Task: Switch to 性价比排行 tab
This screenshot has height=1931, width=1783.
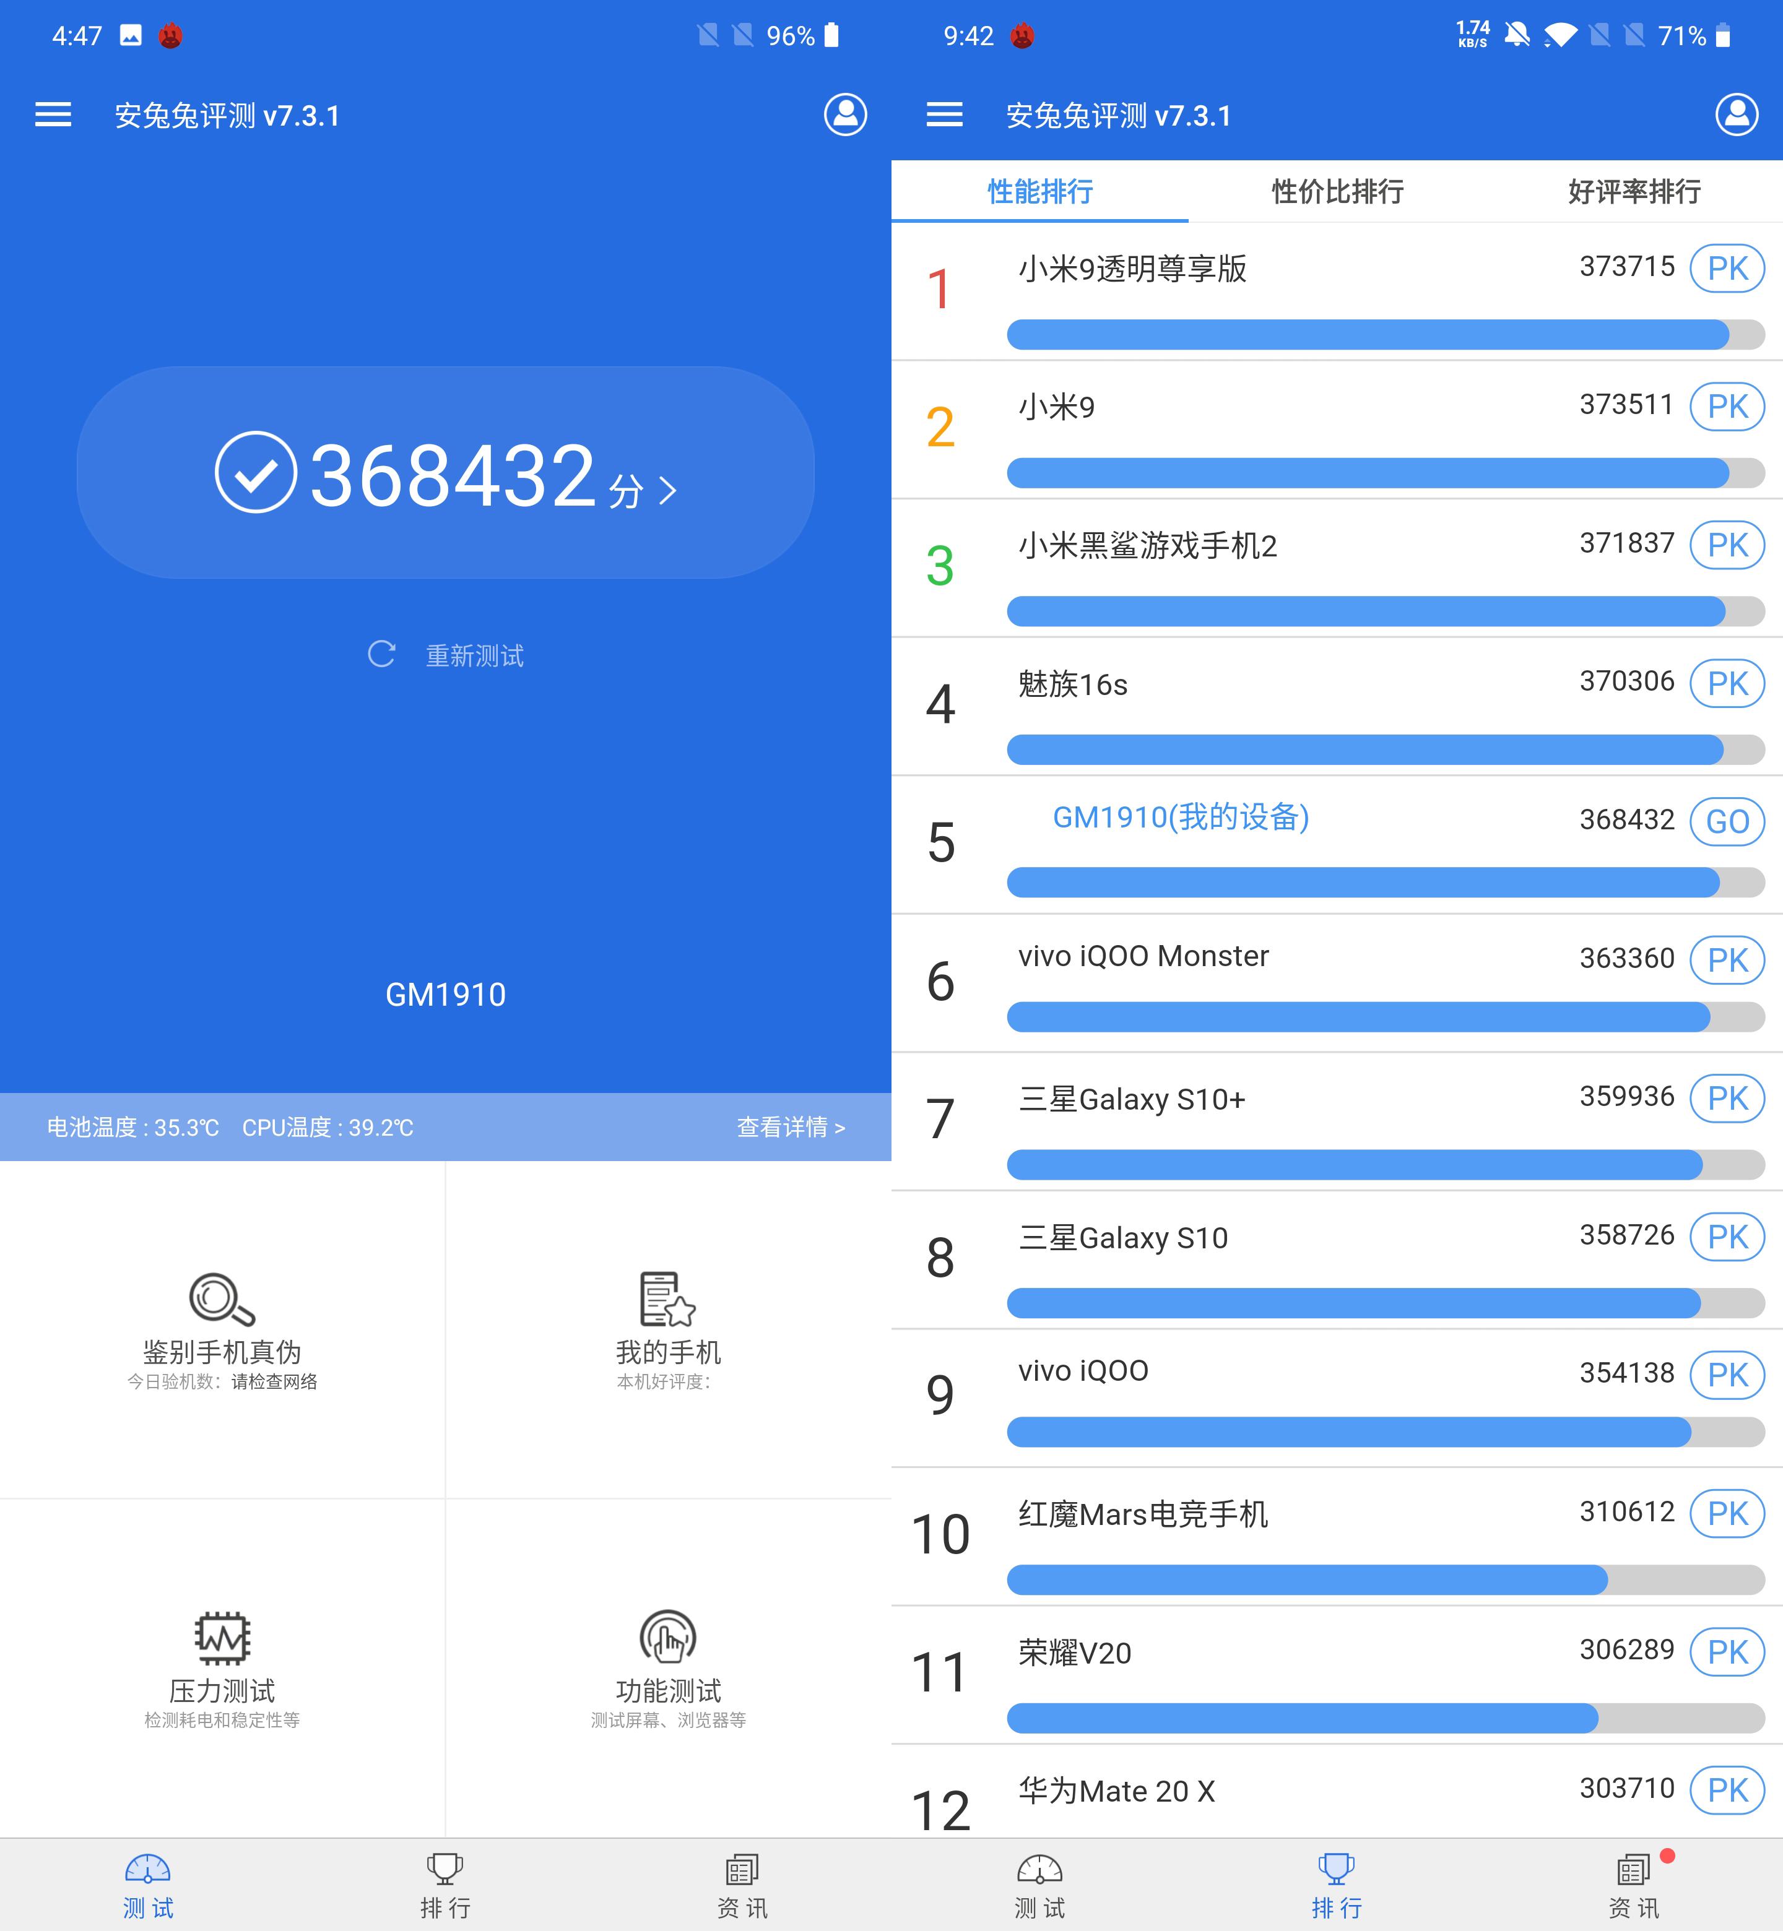Action: point(1337,191)
